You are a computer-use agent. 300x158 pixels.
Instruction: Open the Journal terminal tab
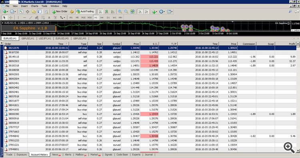pos(149,154)
